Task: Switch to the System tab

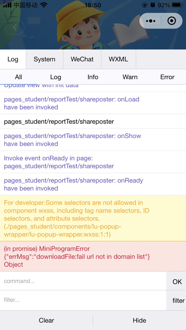Action: point(44,59)
